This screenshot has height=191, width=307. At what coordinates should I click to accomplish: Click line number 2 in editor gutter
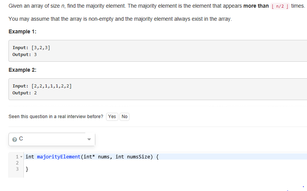click(x=17, y=163)
